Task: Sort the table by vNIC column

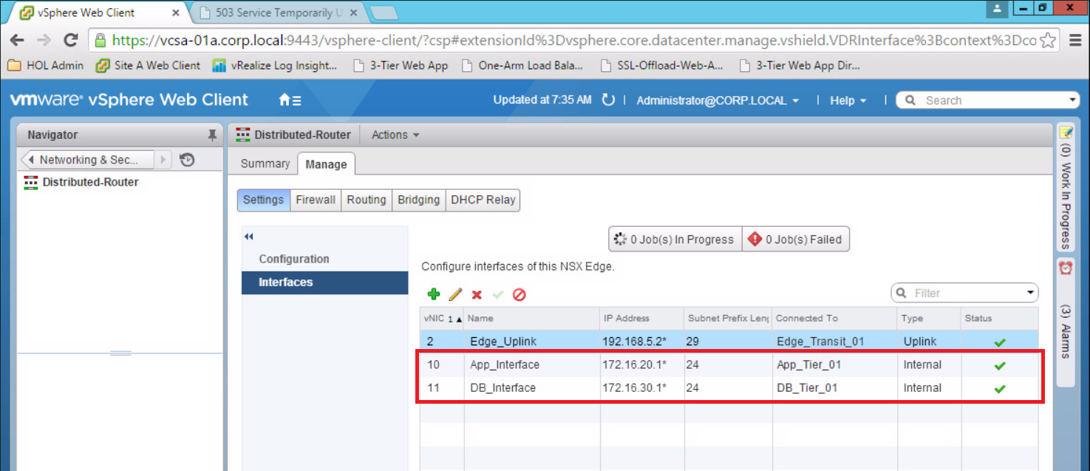Action: click(443, 318)
